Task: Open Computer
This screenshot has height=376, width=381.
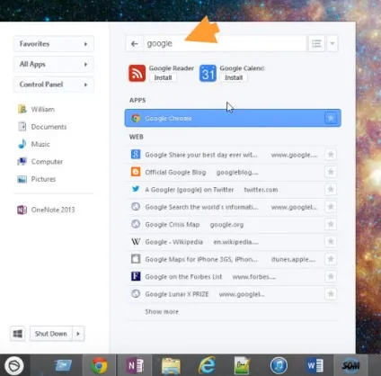Action: [x=40, y=162]
